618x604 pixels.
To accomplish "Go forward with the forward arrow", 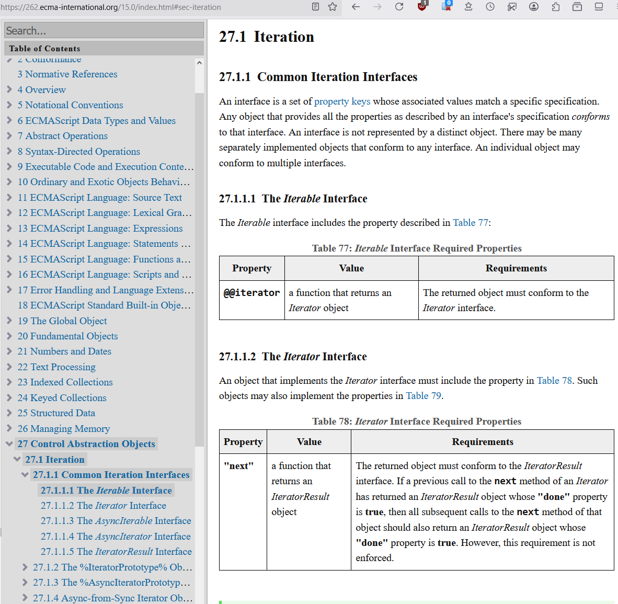I will pos(377,7).
